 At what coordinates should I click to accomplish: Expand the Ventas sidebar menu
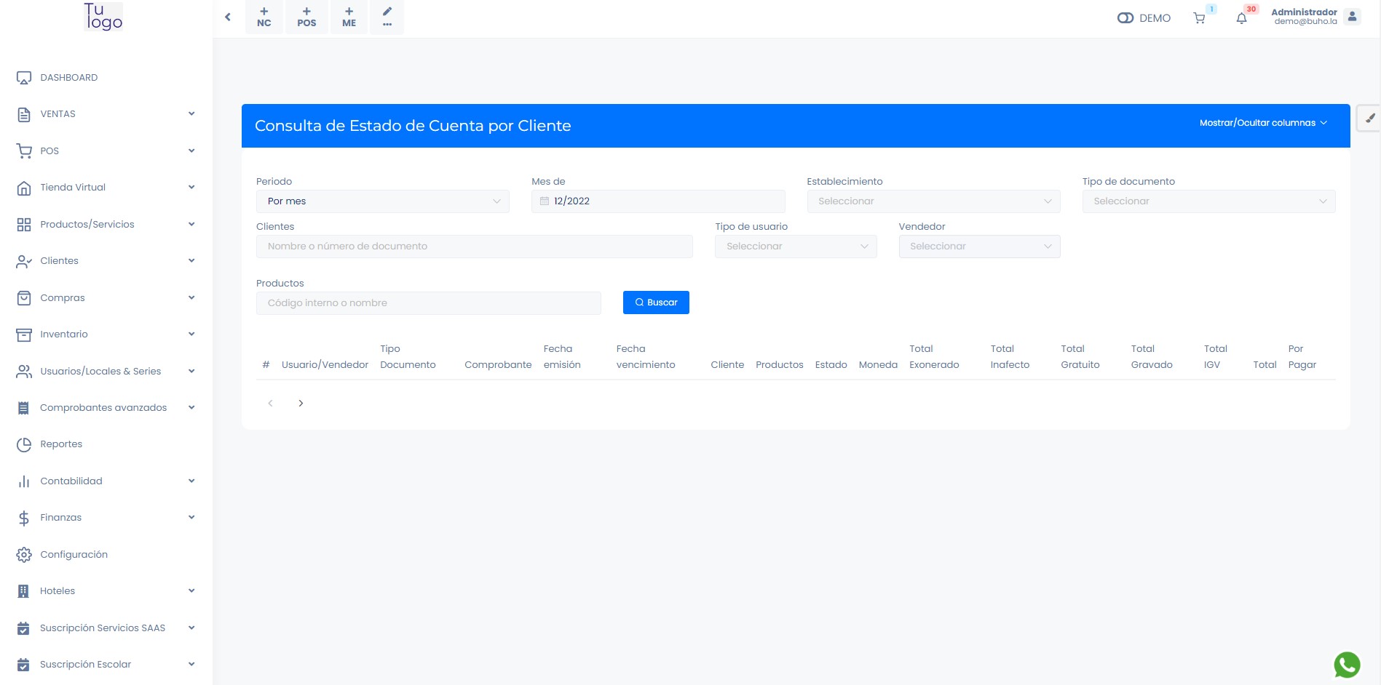click(x=106, y=114)
